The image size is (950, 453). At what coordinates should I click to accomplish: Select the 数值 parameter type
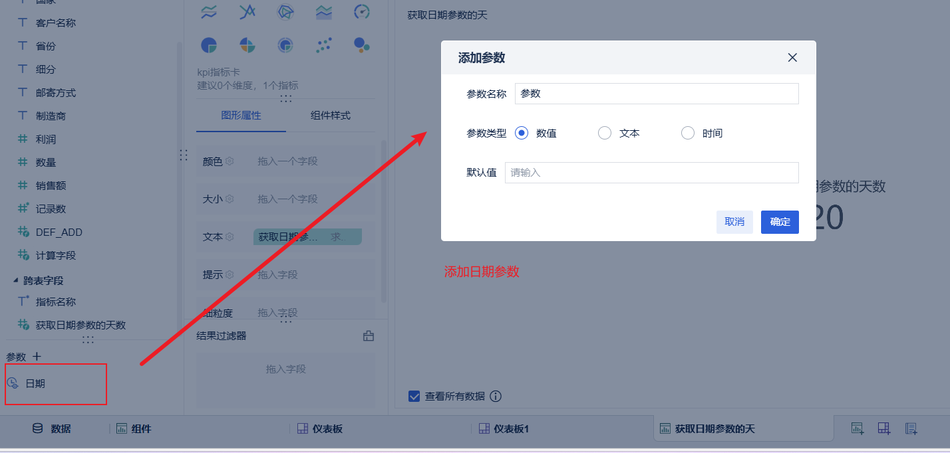coord(522,133)
